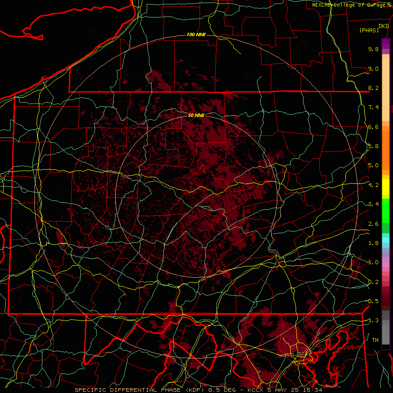Click the 8.2 scale label
This screenshot has width=393, height=393.
tap(373, 88)
